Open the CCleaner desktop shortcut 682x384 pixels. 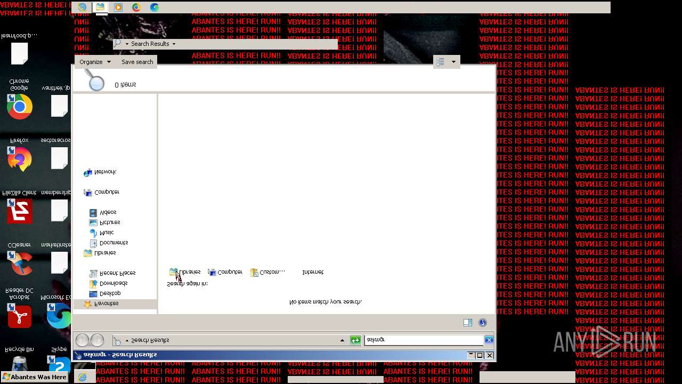19,262
